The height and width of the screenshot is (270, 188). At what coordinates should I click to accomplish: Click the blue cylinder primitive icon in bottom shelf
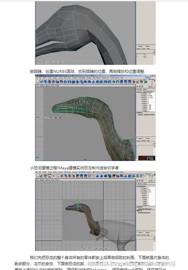pyautogui.click(x=101, y=176)
